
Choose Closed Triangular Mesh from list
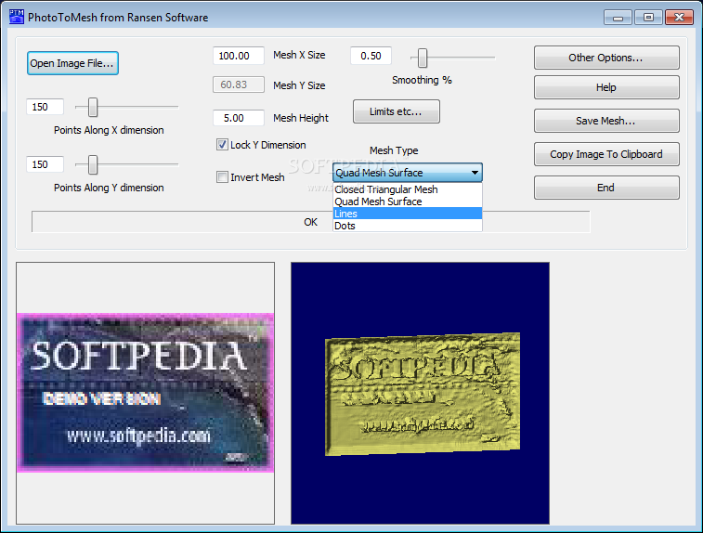(407, 189)
